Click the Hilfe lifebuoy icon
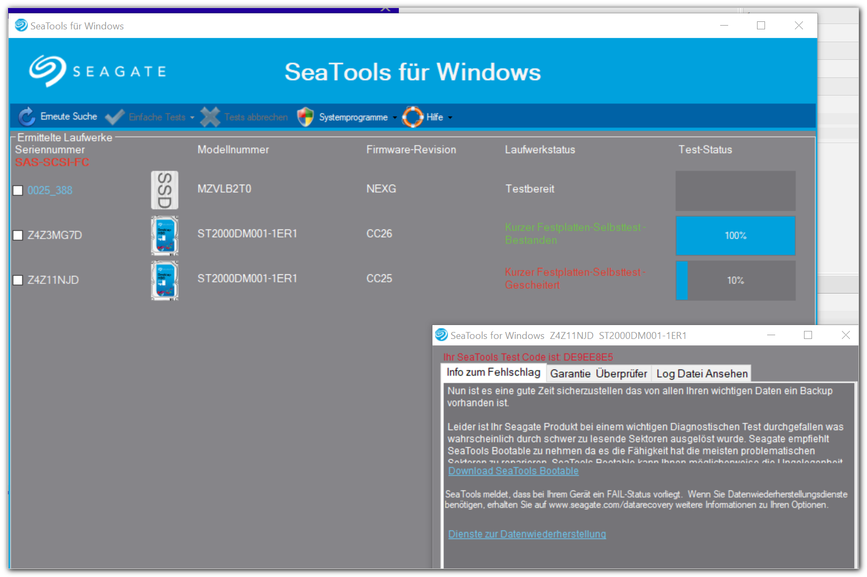 (x=413, y=116)
